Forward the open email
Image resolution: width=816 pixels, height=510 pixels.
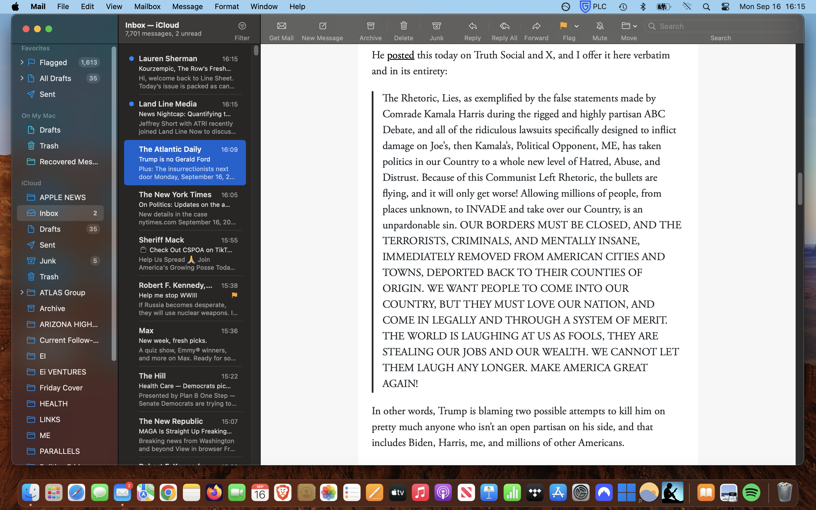click(536, 26)
